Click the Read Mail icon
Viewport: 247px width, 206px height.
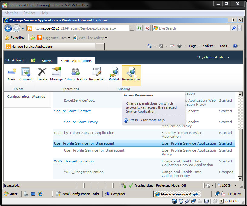pos(172,46)
